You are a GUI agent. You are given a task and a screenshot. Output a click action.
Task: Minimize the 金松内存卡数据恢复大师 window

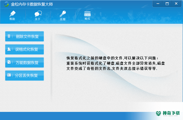[158, 4]
